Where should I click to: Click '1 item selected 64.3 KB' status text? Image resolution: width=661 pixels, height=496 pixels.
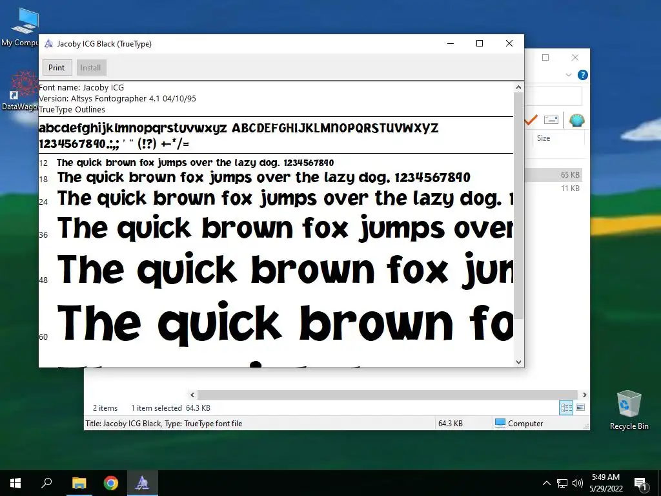[170, 408]
